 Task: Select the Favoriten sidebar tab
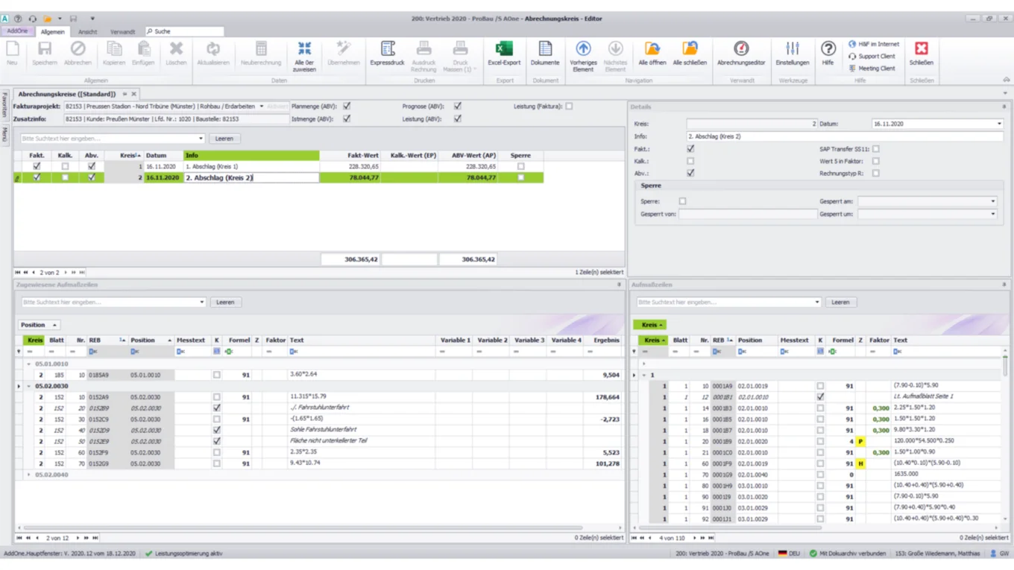click(5, 103)
